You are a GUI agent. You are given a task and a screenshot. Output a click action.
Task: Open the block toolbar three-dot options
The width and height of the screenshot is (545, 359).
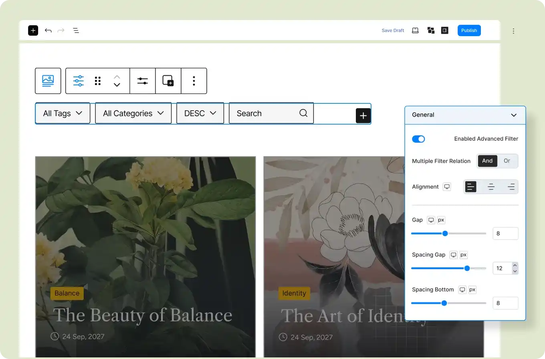pyautogui.click(x=194, y=81)
